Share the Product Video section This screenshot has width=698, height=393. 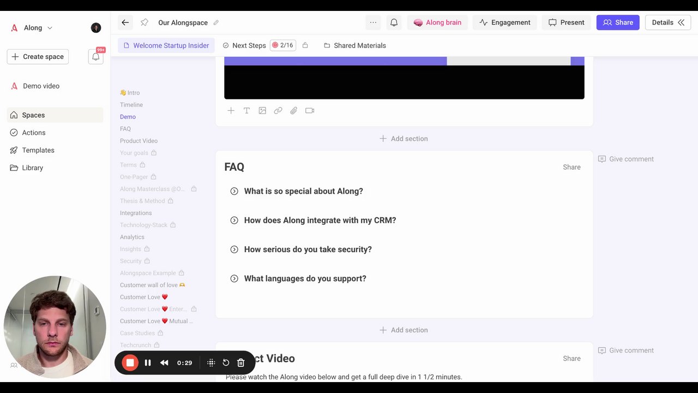click(x=571, y=359)
